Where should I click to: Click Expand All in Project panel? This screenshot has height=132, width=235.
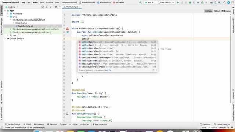click(x=47, y=7)
